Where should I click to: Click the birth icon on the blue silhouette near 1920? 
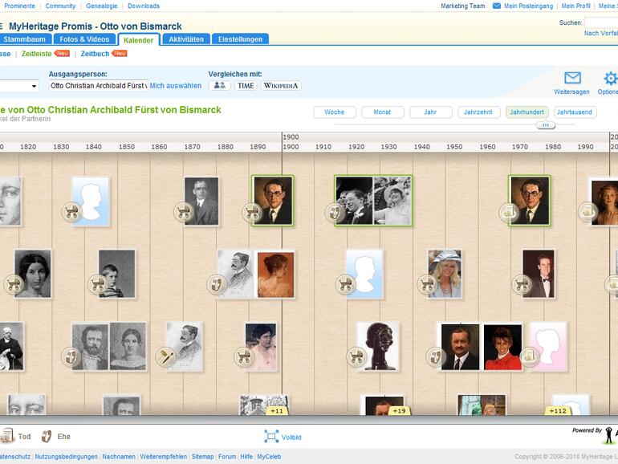coord(345,284)
